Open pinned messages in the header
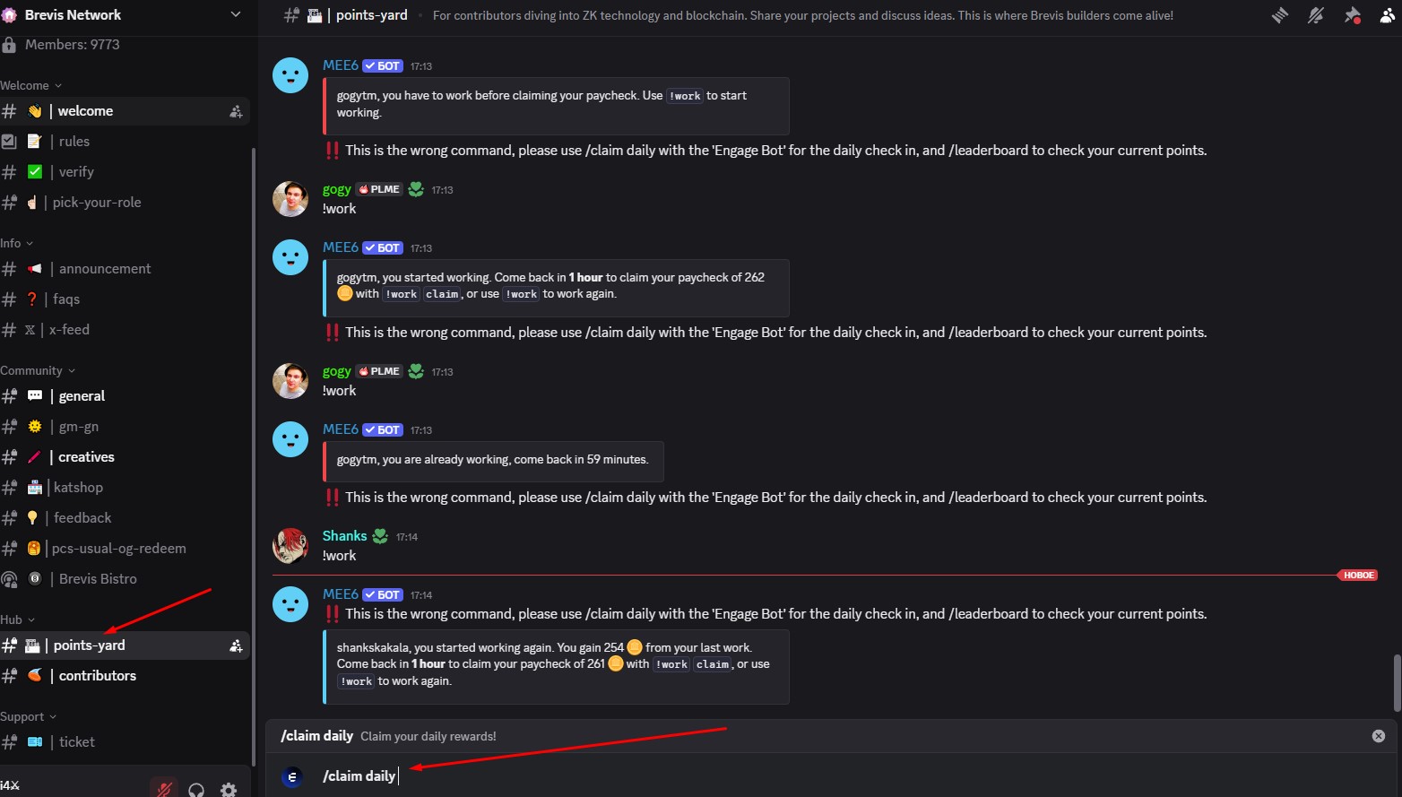 point(1352,15)
